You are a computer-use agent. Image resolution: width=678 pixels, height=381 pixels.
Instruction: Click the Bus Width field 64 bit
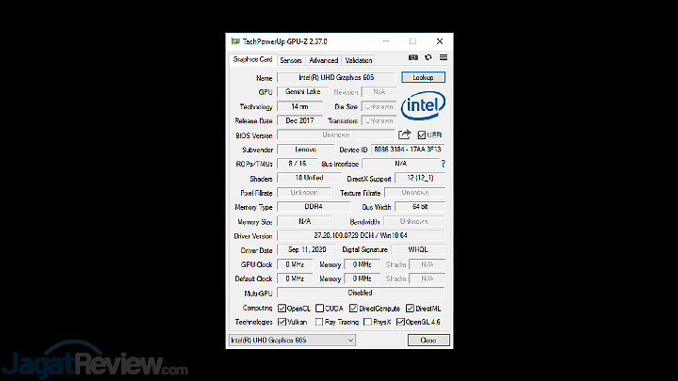420,207
